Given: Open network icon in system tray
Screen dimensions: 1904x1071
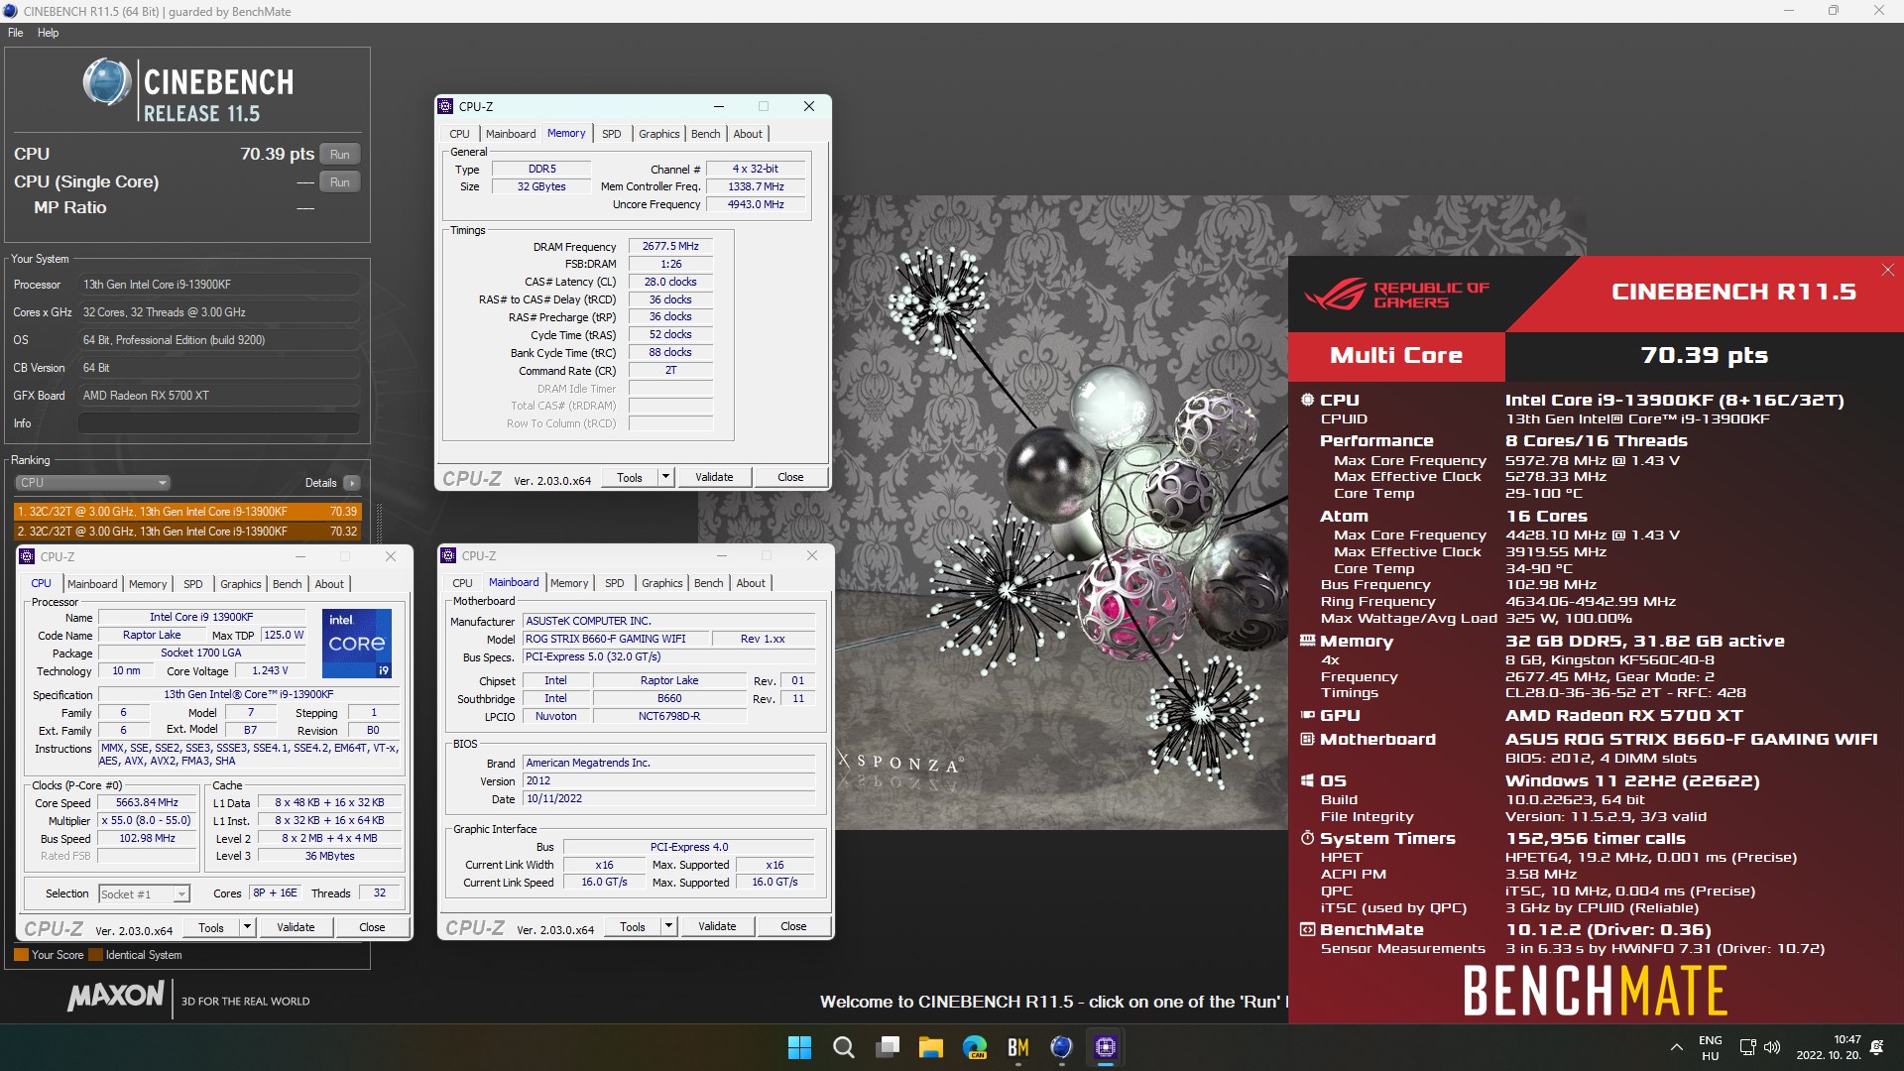Looking at the screenshot, I should click(x=1747, y=1047).
